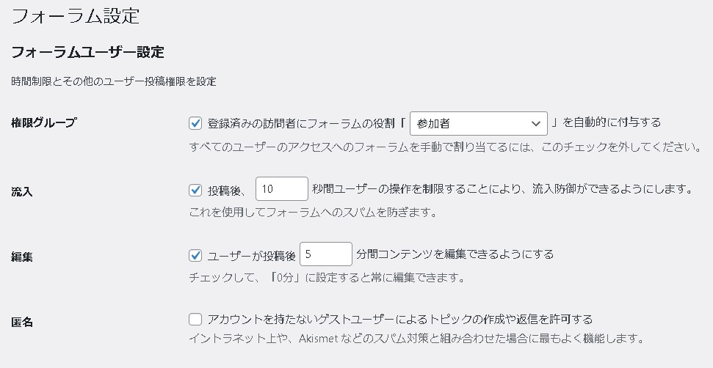Click the アカウントを持たないゲストユーザー label text
Screen dimensions: 713x368
pyautogui.click(x=400, y=320)
